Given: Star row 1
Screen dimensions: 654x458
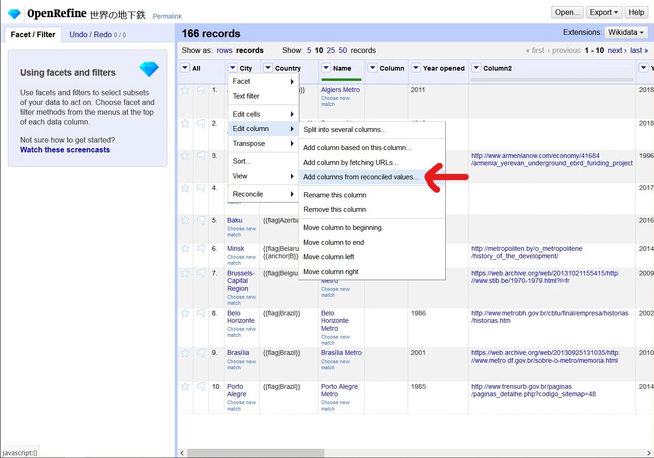Looking at the screenshot, I should (185, 90).
